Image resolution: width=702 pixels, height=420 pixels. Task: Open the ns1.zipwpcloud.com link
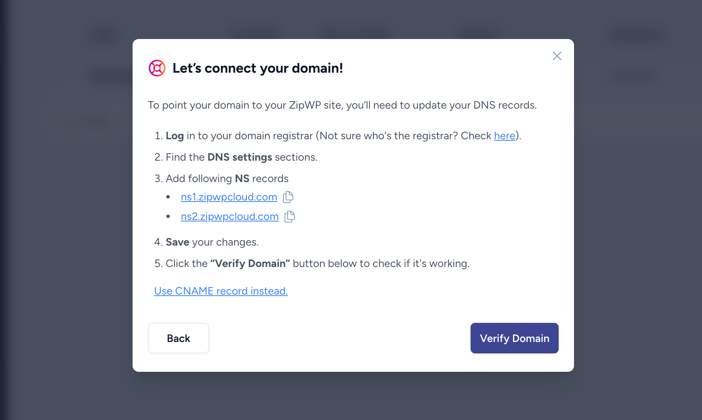tap(229, 197)
